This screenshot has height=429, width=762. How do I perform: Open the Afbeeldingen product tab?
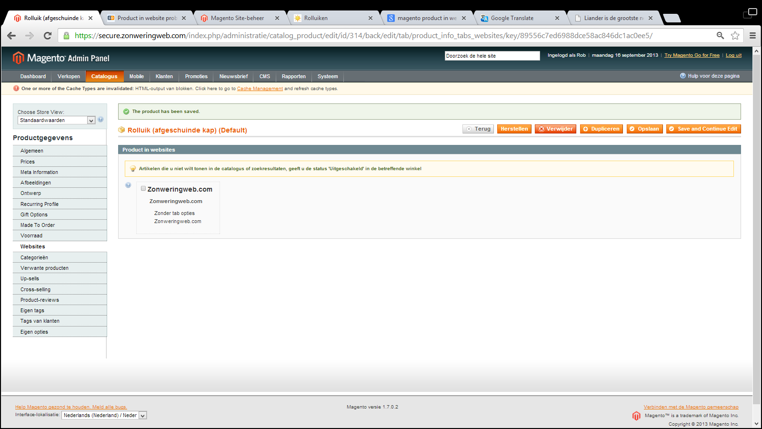(60, 183)
